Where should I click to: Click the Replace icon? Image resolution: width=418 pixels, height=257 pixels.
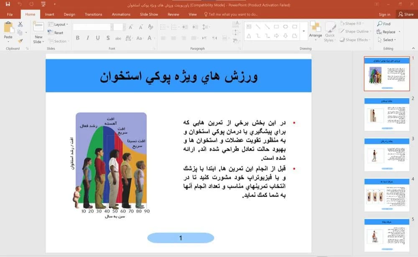click(379, 32)
